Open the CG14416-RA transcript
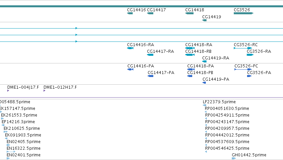The height and width of the screenshot is (160, 283). coord(130,48)
